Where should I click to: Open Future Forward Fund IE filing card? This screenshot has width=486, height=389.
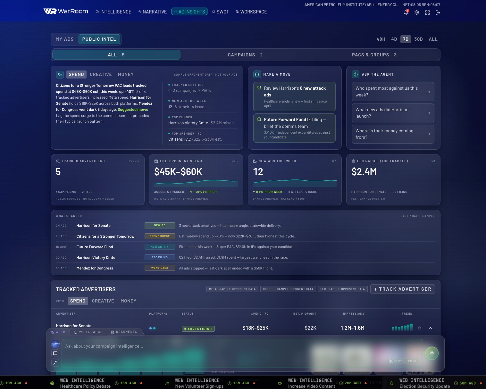tap(294, 128)
